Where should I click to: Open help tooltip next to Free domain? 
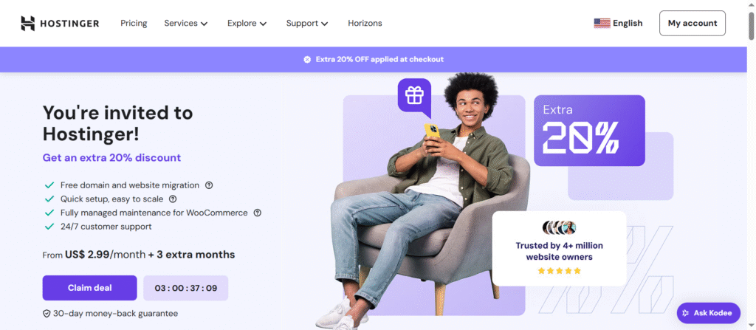coord(209,185)
